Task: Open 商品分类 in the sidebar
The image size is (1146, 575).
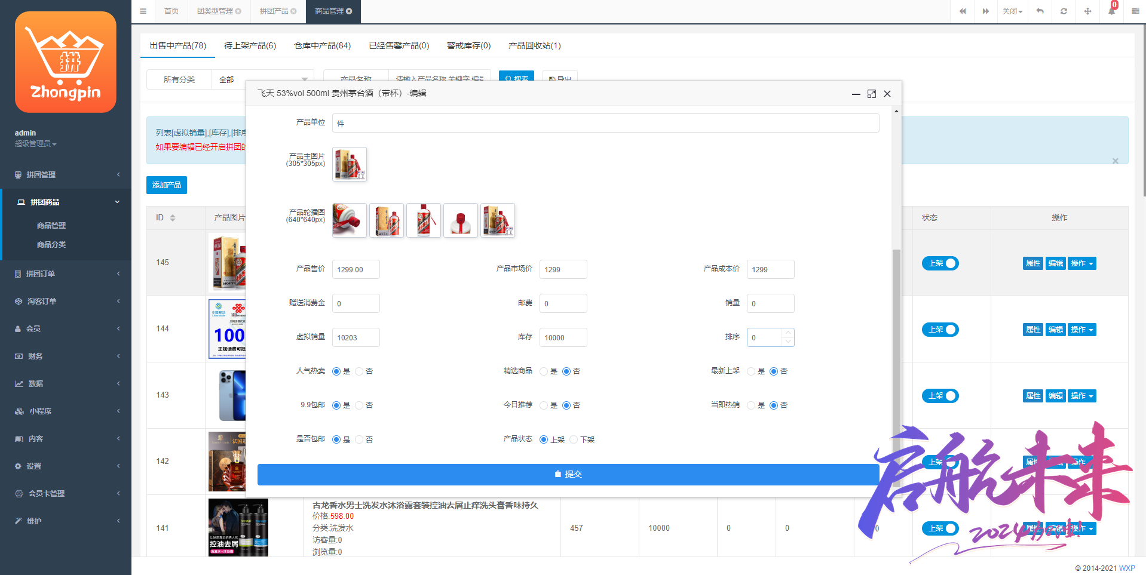Action: point(51,245)
